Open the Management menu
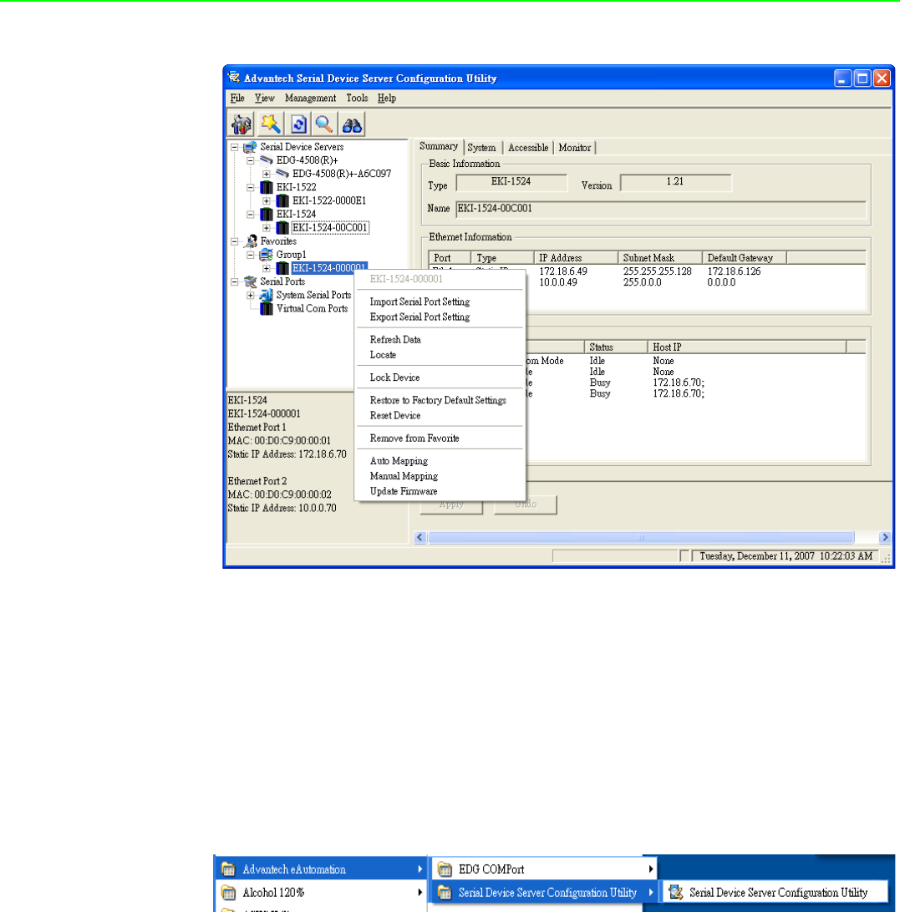The image size is (900, 912). coord(310,99)
